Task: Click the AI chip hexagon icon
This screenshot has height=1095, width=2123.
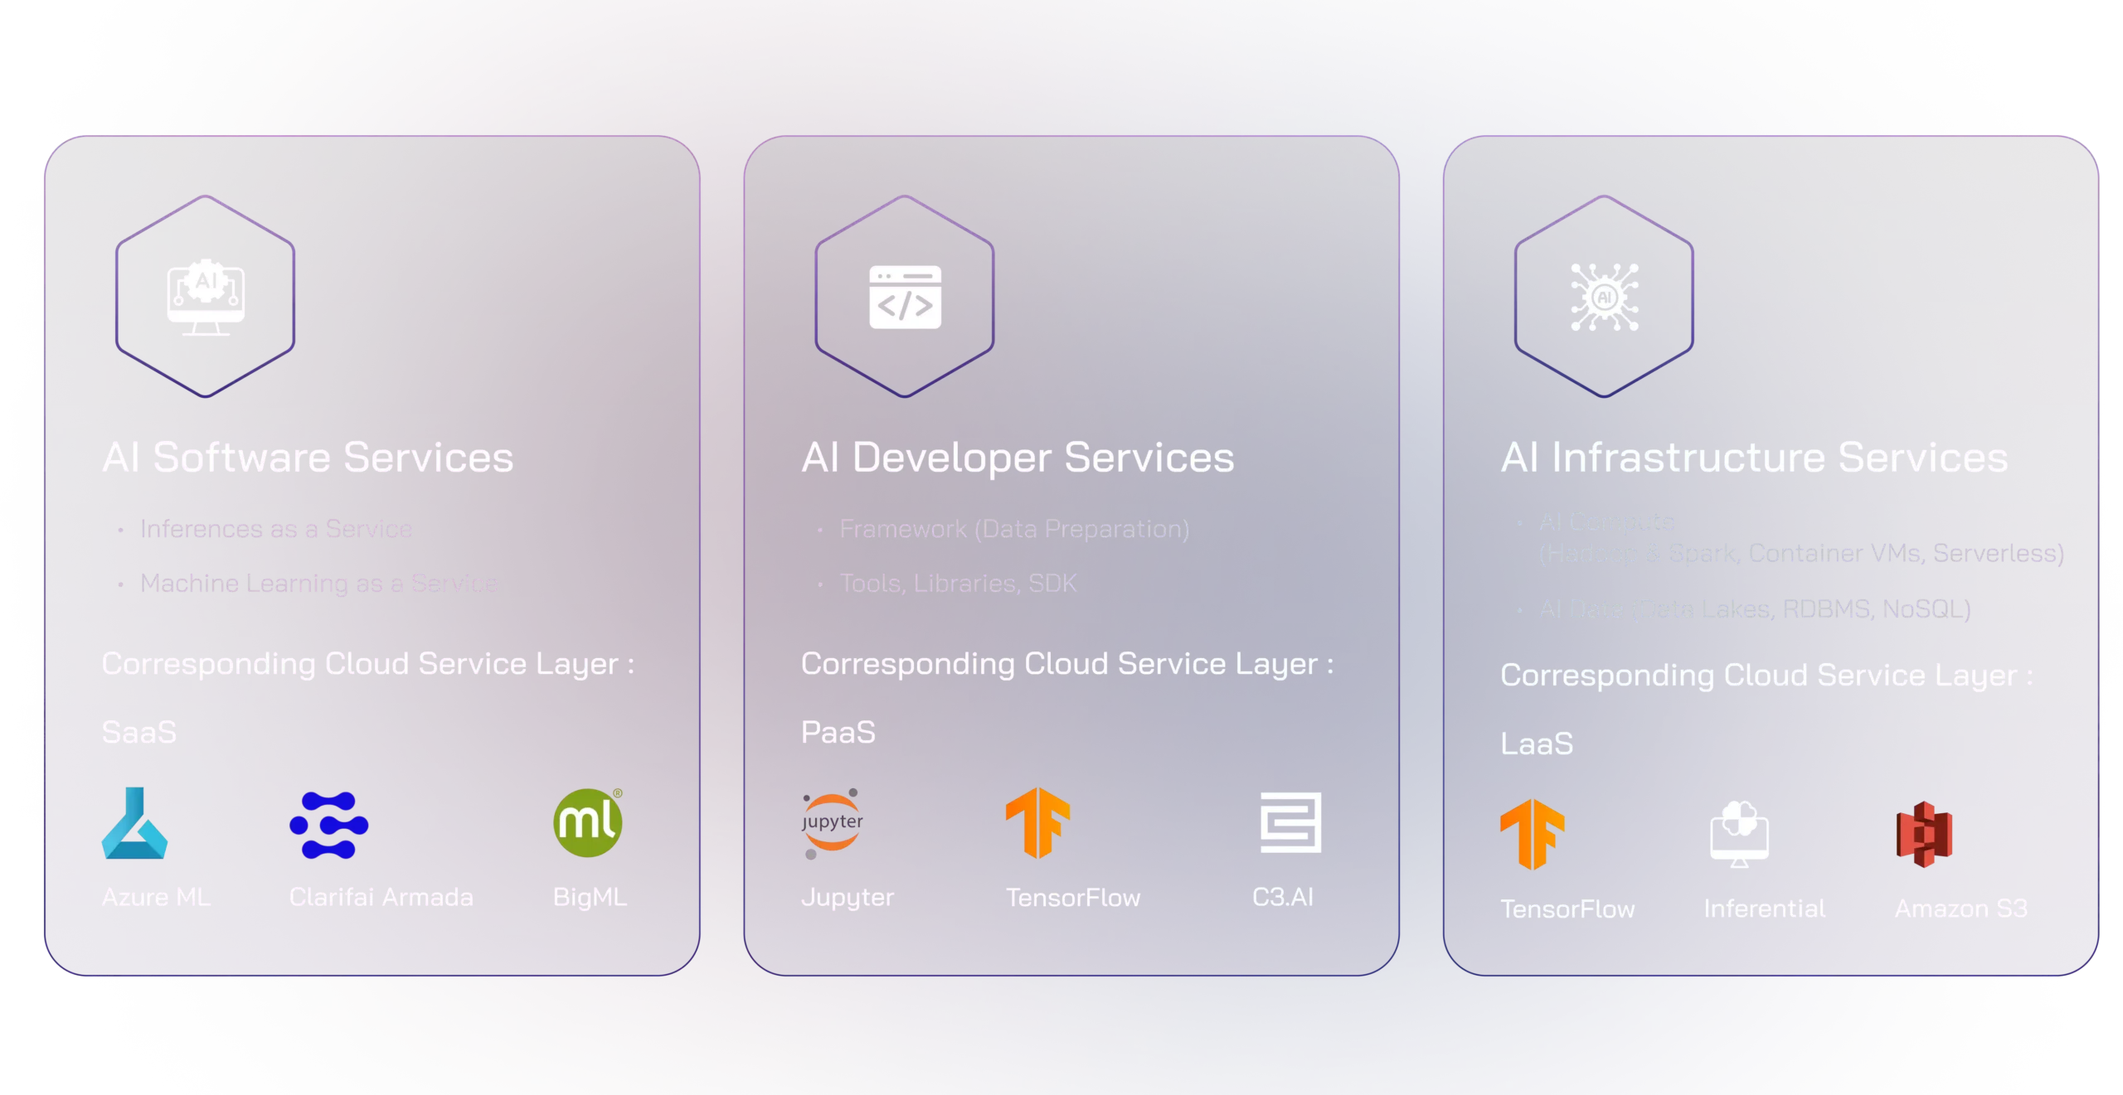Action: pyautogui.click(x=1604, y=297)
